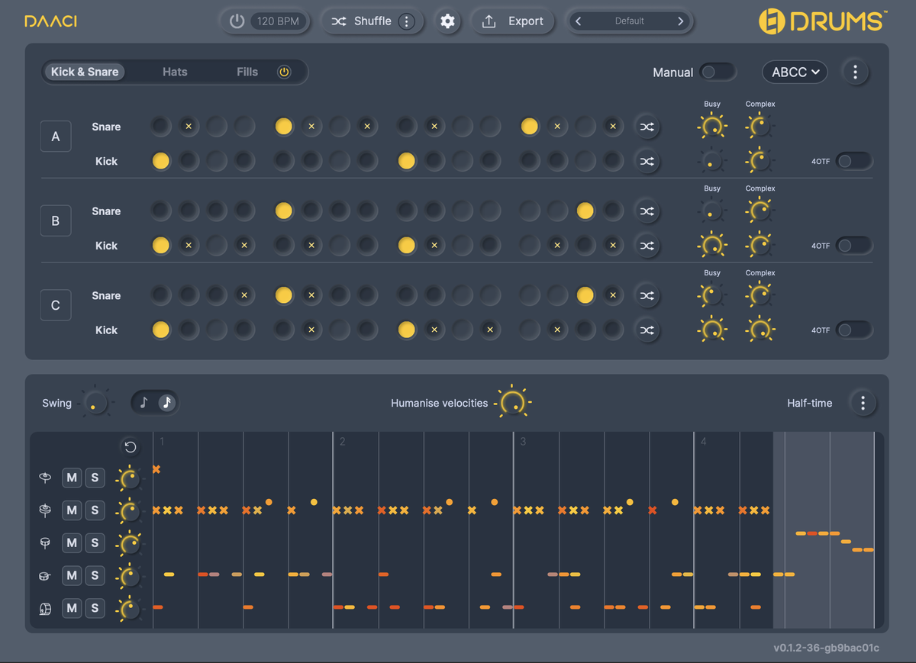
Task: Open the ABCC pattern dropdown
Action: (x=794, y=72)
